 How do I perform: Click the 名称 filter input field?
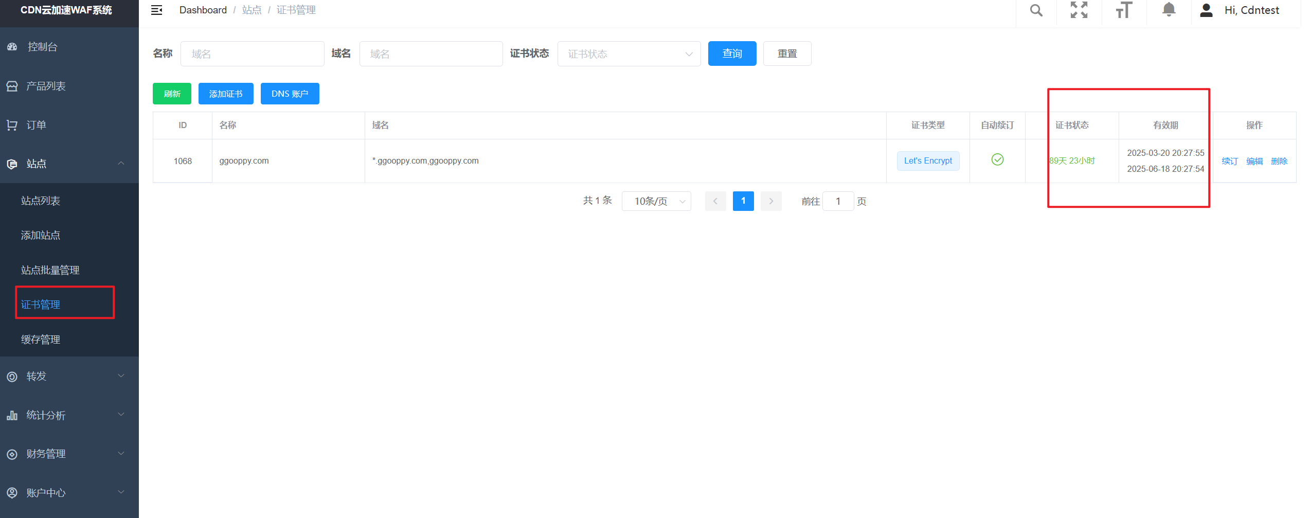point(252,54)
